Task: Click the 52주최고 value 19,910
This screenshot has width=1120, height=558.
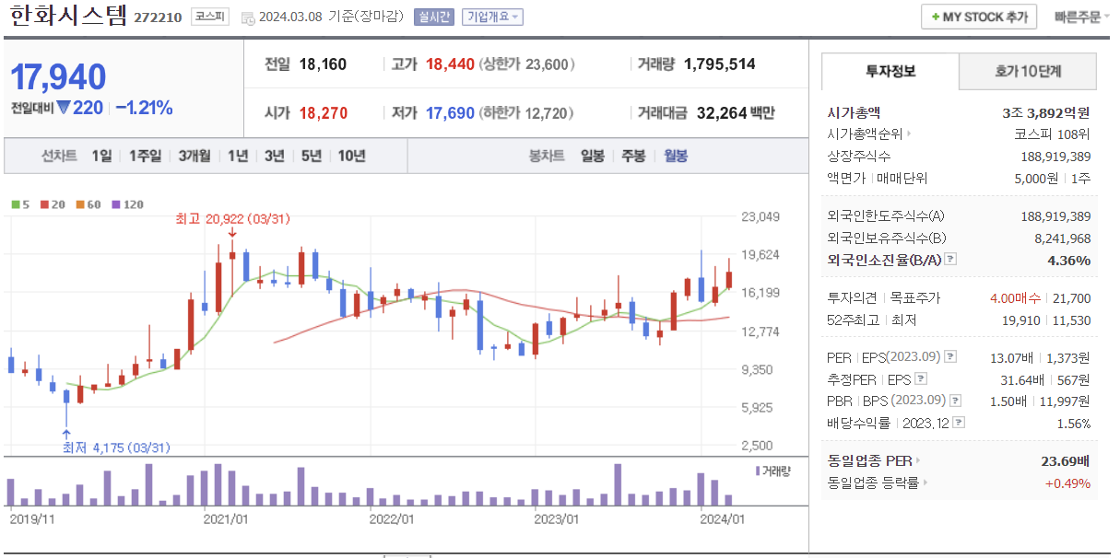Action: click(x=1023, y=320)
